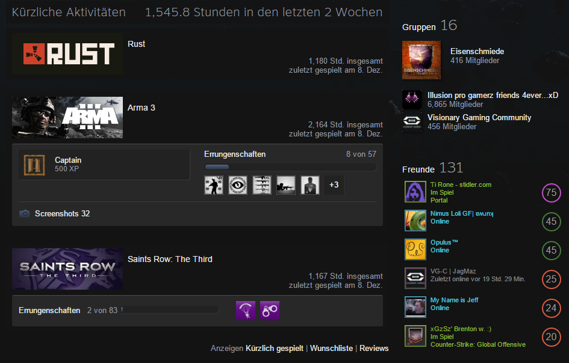Click Arma 3 Errungenschaften progress bar

290,167
